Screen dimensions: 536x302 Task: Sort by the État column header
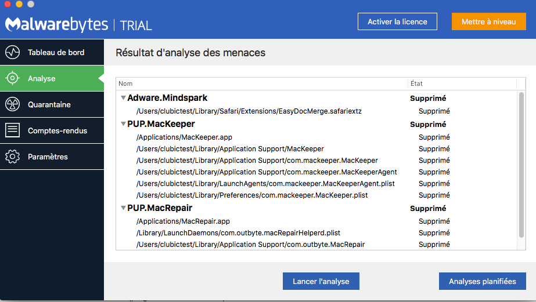click(462, 83)
